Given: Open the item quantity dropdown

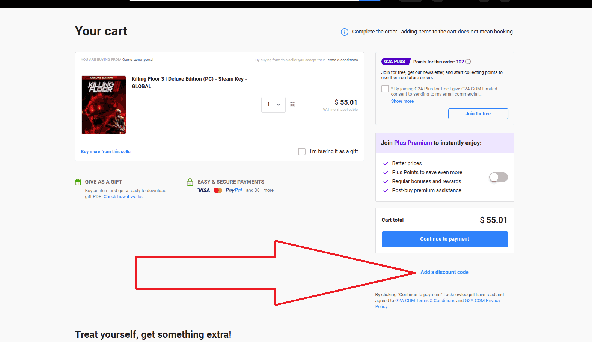Looking at the screenshot, I should click(x=273, y=105).
